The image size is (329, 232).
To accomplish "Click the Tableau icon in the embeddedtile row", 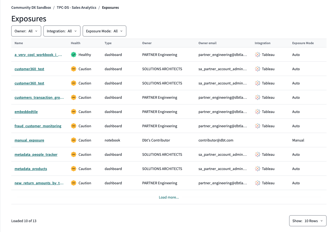I will point(257,112).
